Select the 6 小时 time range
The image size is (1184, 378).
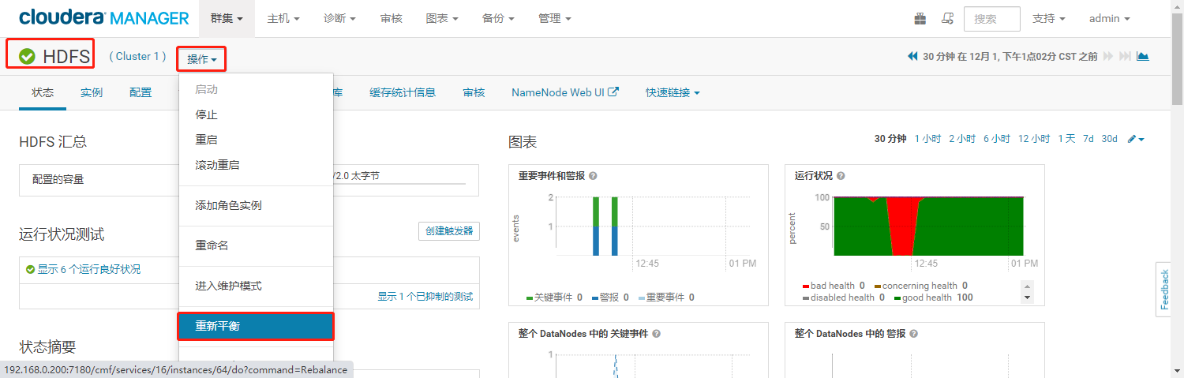[997, 139]
